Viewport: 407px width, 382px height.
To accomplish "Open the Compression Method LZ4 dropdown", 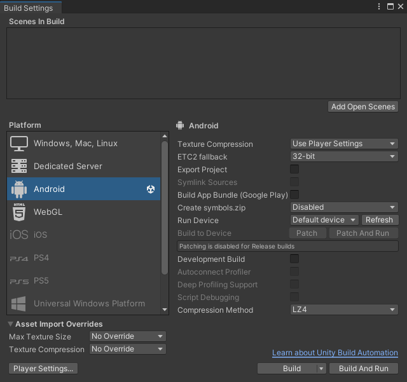I will 344,310.
